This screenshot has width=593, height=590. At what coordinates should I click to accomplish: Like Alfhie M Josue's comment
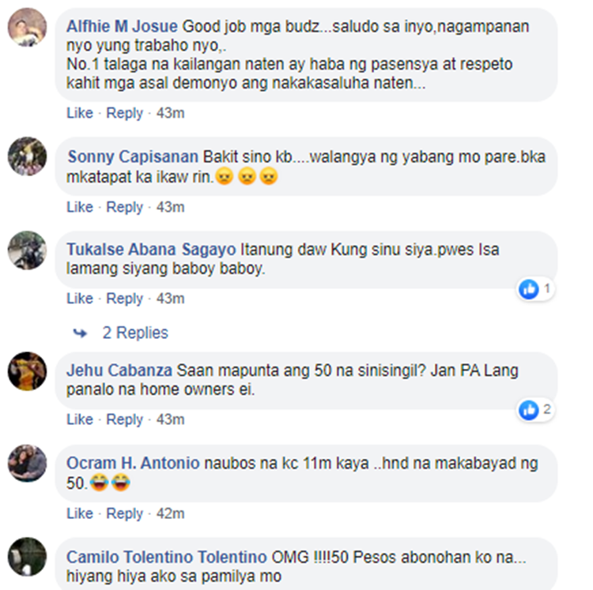80,113
